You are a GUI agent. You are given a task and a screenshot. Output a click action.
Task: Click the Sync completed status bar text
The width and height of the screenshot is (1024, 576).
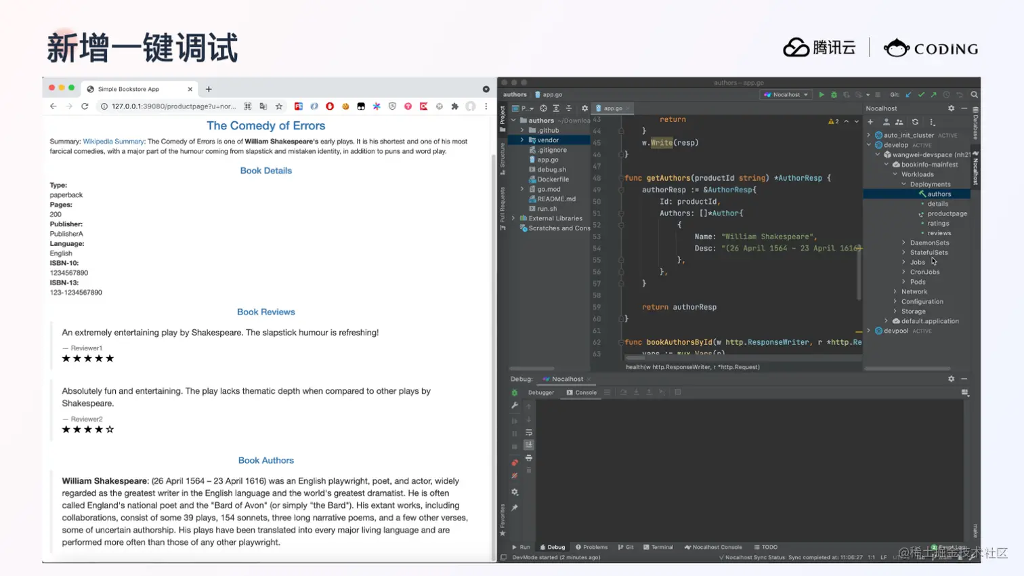(790, 557)
